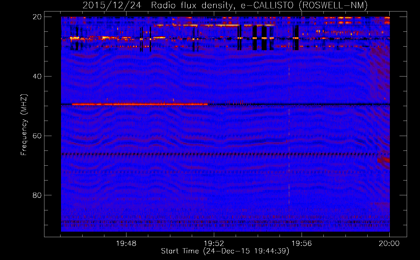
Task: Click the red burst patch near 67 MHz at 20:00
Action: [383, 160]
